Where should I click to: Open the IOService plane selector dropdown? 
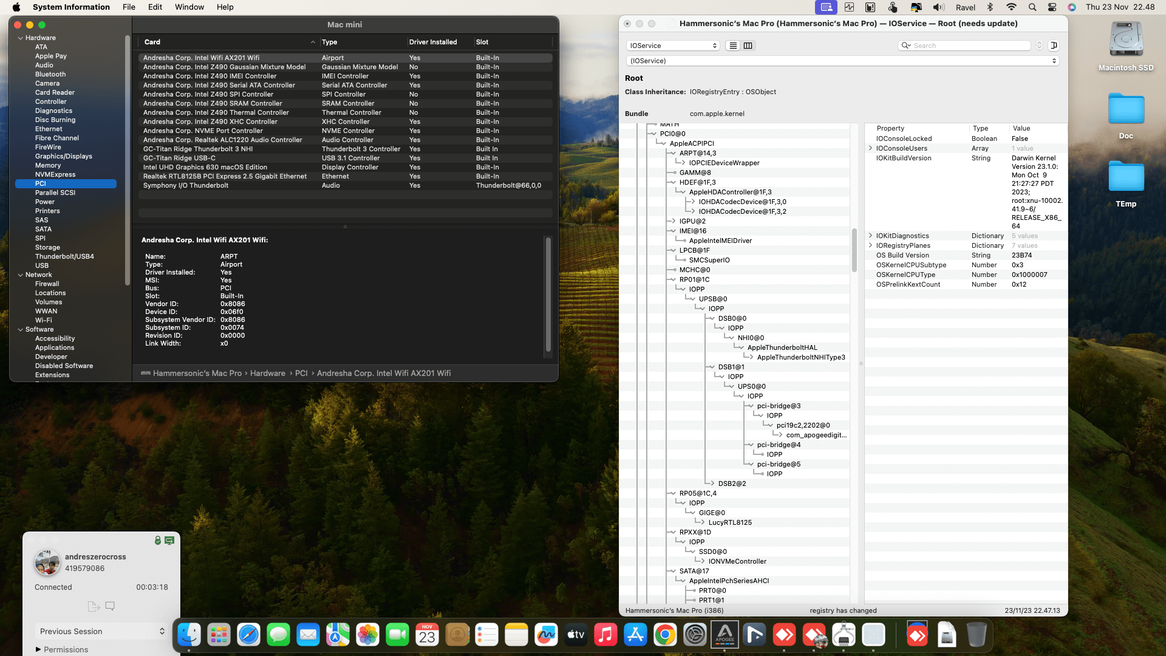click(x=673, y=46)
